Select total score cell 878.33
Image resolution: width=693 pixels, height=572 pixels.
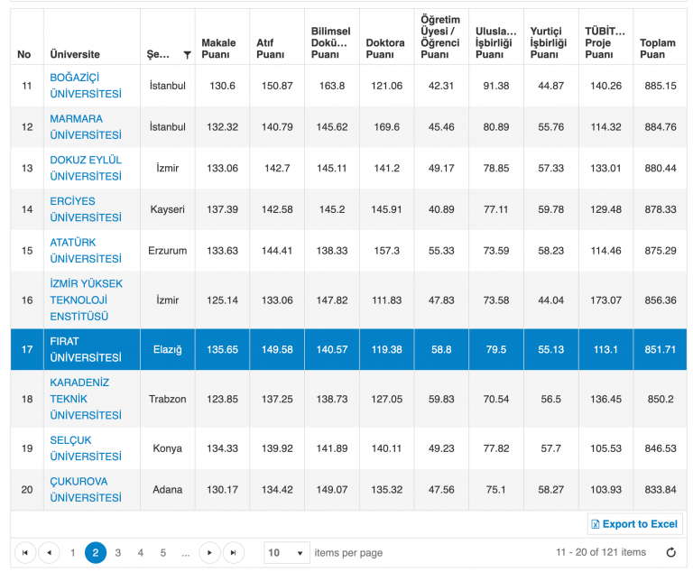pos(661,209)
